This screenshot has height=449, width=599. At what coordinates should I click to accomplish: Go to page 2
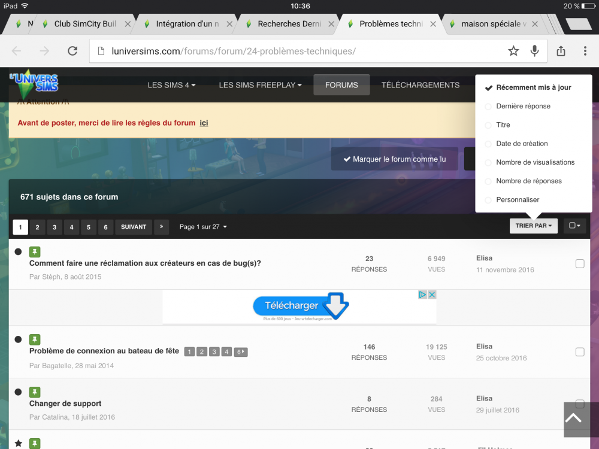coord(37,227)
